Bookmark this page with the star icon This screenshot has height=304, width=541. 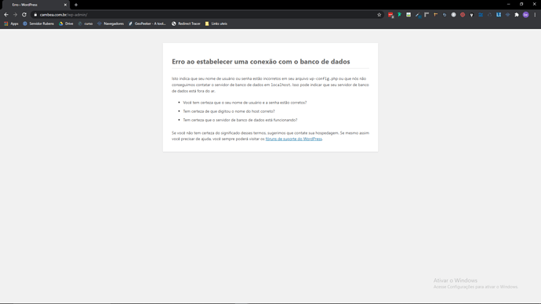click(x=379, y=15)
